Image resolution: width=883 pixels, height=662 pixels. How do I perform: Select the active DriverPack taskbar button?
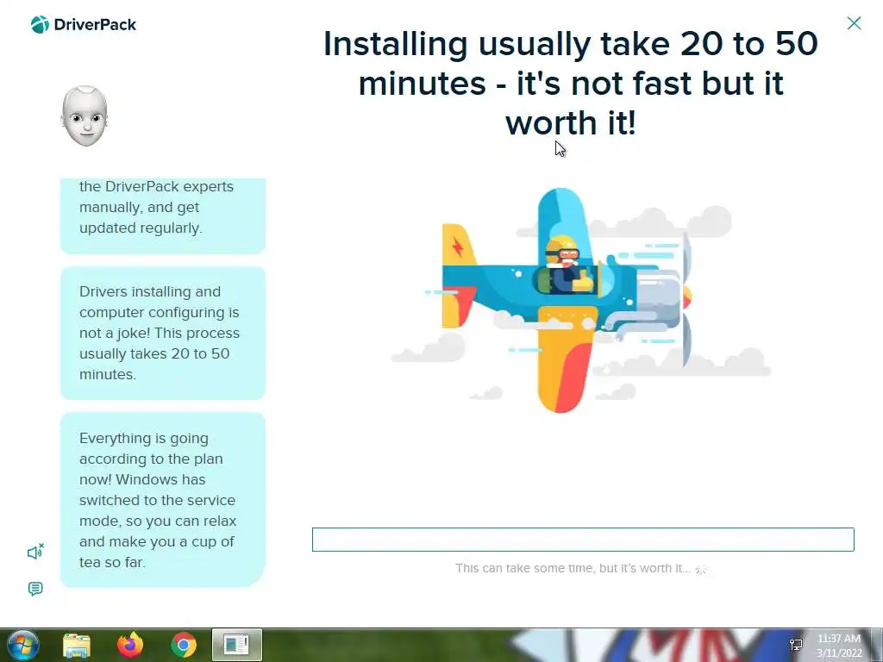236,645
